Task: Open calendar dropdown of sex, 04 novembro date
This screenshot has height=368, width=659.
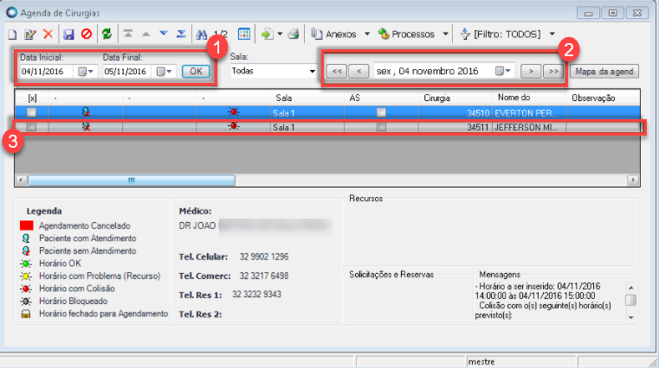Action: tap(502, 71)
